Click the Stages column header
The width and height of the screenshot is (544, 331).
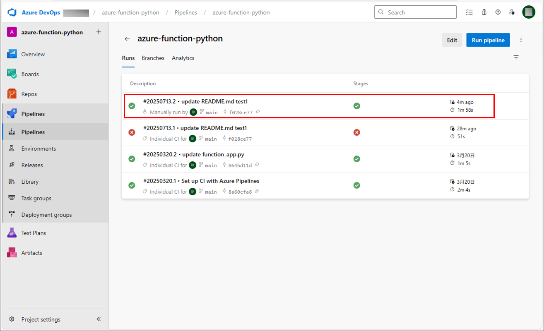point(361,84)
